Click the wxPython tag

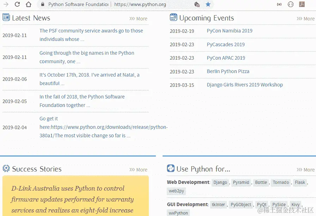click(178, 213)
